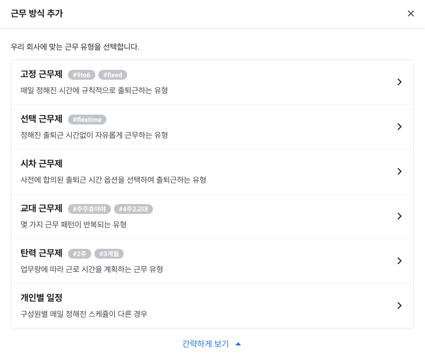Click the #4주2교대 tag badge
425x361 pixels.
[133, 209]
